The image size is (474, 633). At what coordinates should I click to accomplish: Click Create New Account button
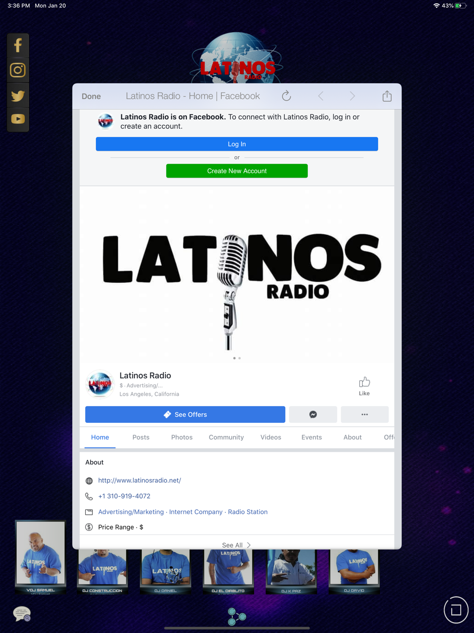[x=237, y=171]
